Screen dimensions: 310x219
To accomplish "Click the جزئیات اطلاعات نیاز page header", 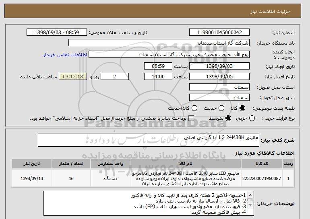I will 270,11.
